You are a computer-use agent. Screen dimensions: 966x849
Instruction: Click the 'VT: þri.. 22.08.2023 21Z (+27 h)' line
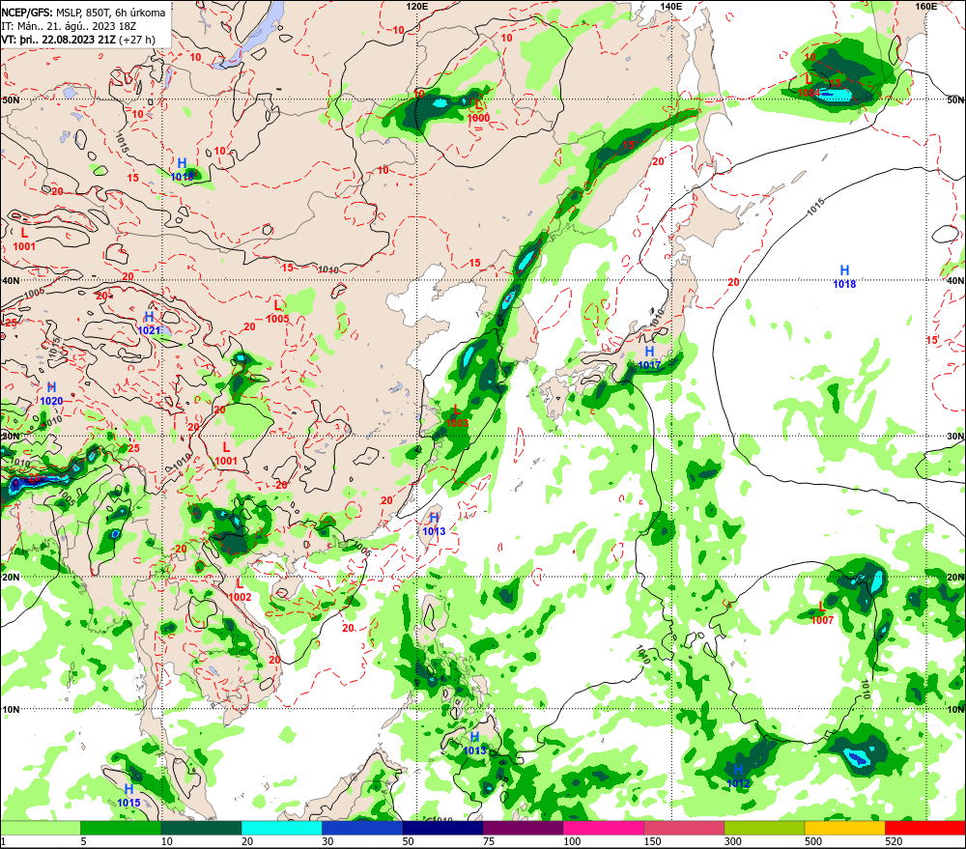[x=78, y=40]
